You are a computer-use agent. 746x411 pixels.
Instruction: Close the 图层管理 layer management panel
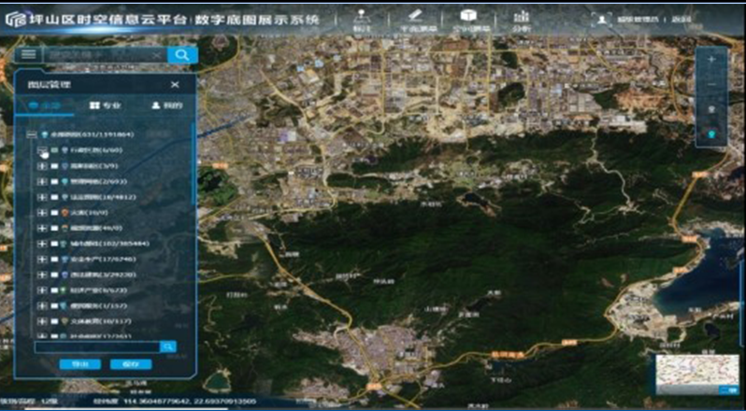click(x=175, y=84)
